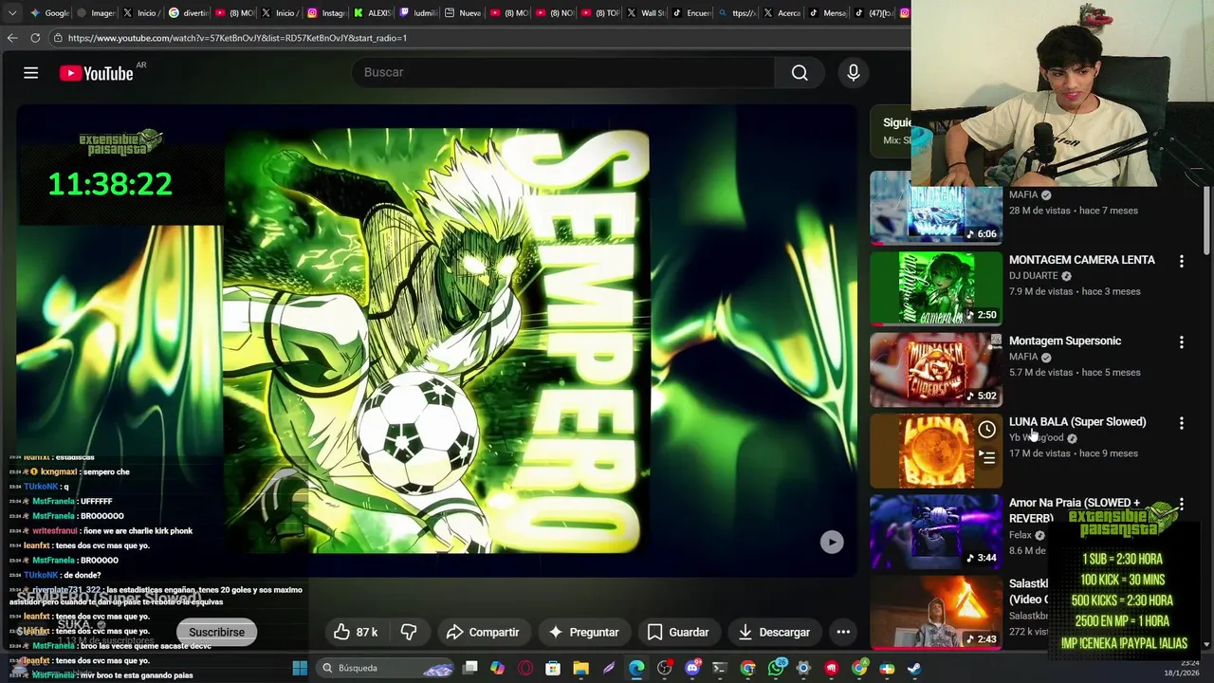Open Microsoft Store from the taskbar
1214x683 pixels.
pyautogui.click(x=553, y=668)
